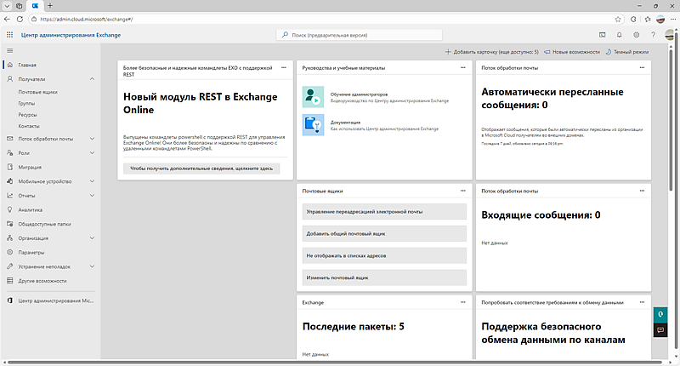Viewport: 680px width, 366px height.
Task: Collapse the navigation hamburger menu
Action: click(9, 51)
